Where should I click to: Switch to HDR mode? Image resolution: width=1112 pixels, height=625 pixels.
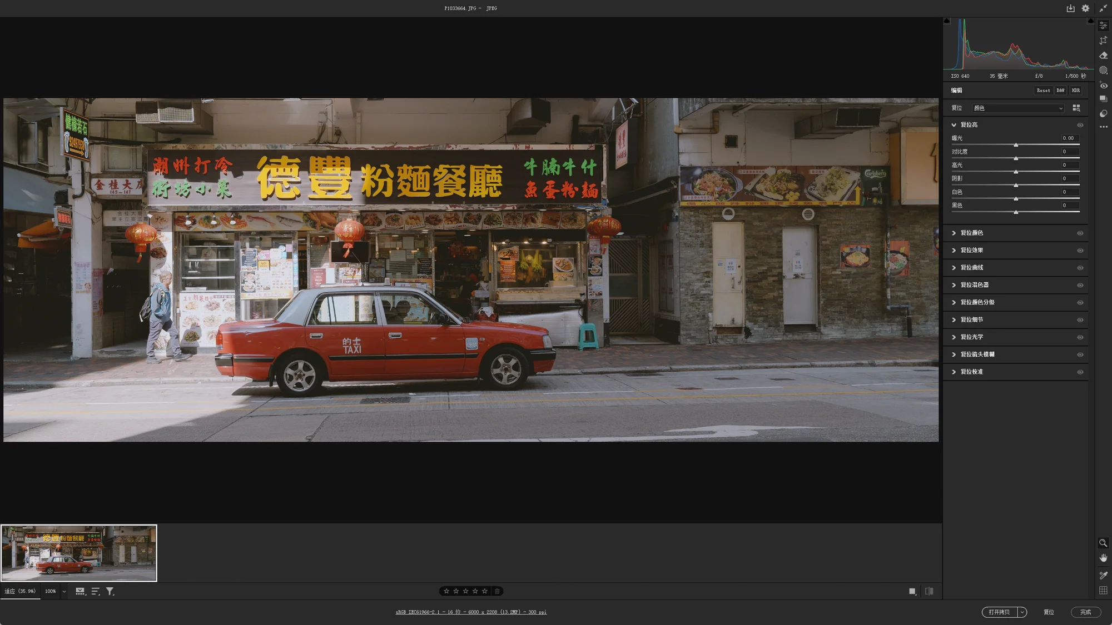tap(1075, 91)
